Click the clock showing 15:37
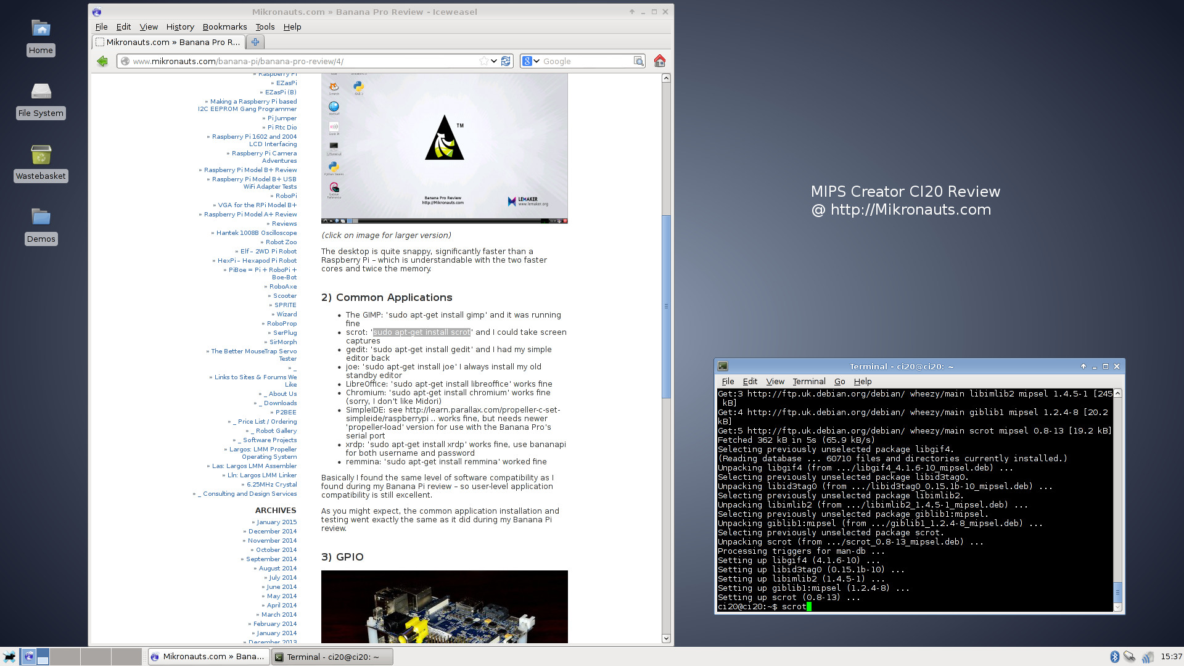 (x=1171, y=657)
